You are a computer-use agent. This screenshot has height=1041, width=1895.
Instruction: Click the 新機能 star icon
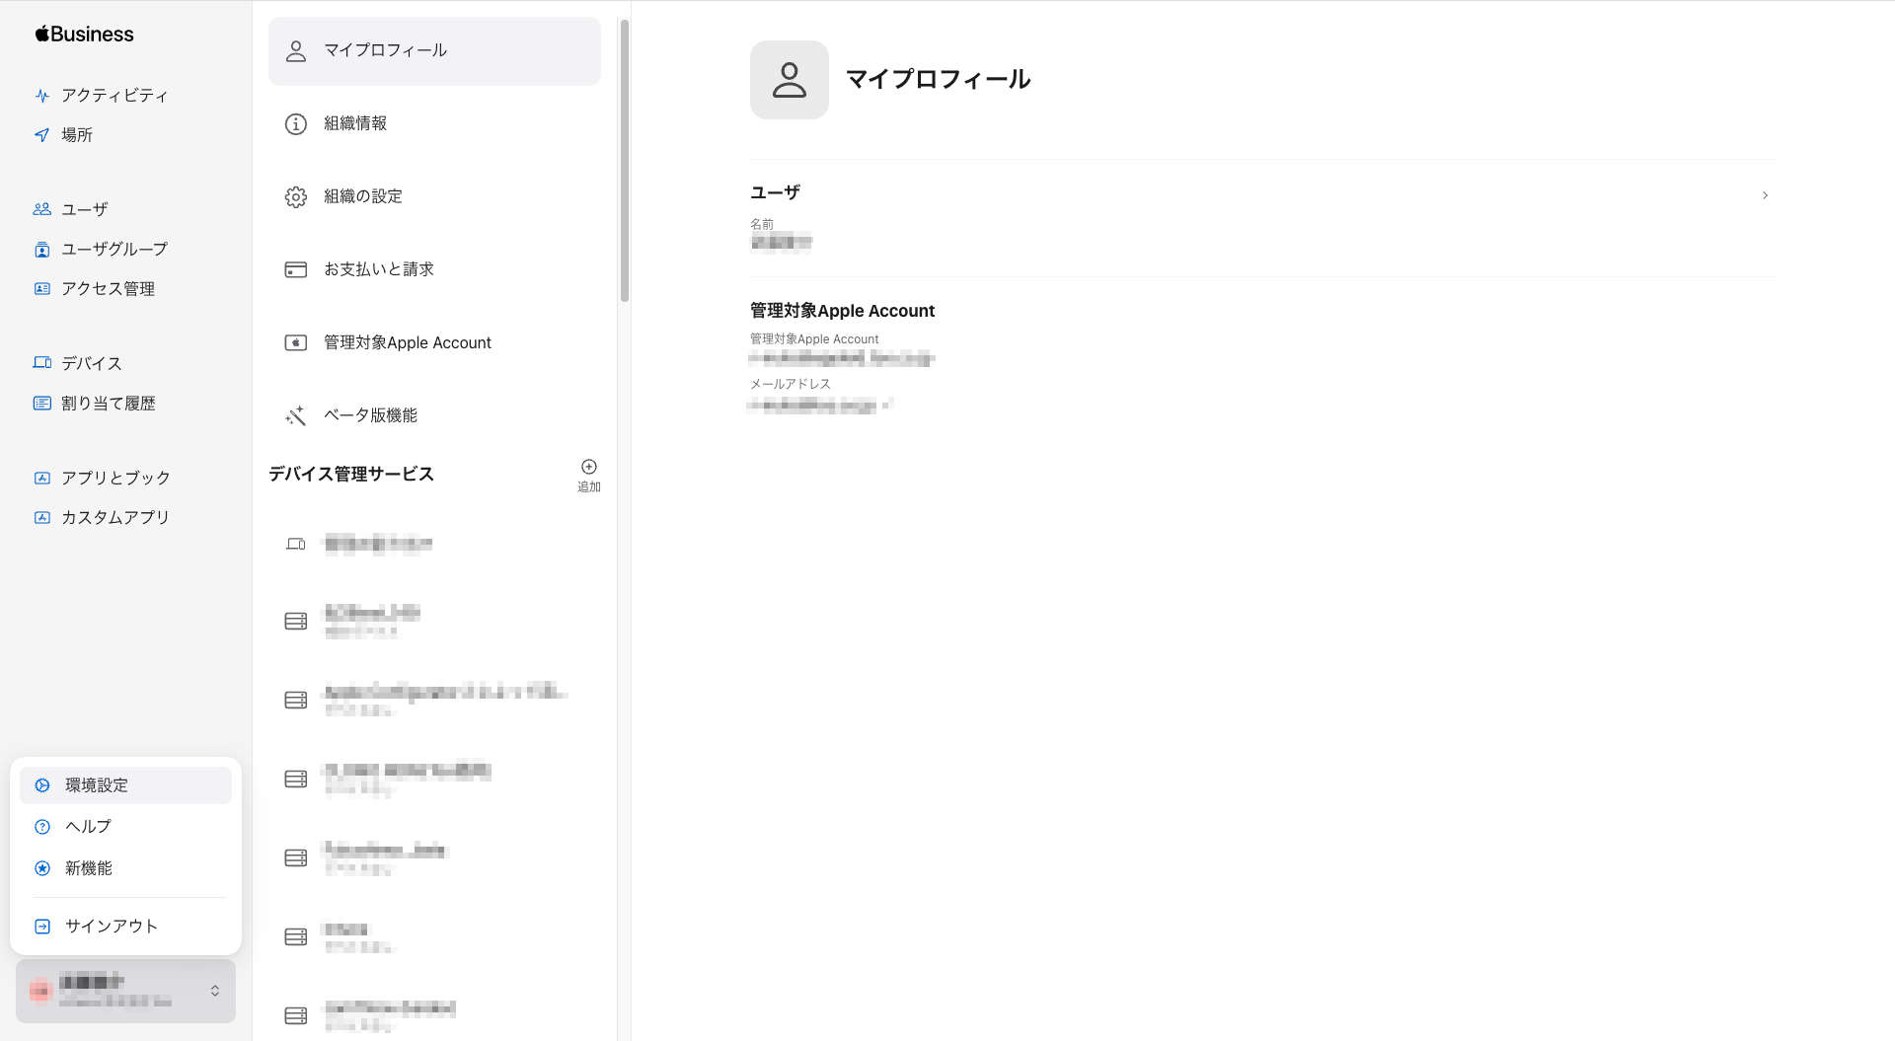pyautogui.click(x=42, y=868)
